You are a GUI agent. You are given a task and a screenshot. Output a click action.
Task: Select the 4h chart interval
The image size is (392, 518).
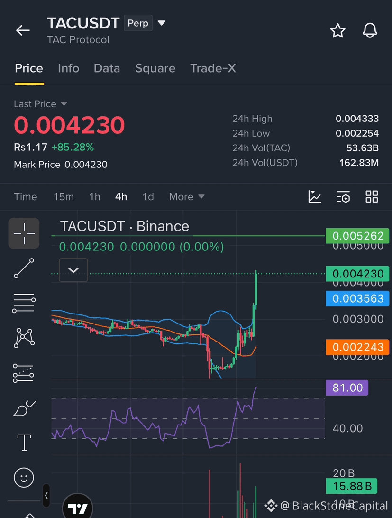(x=121, y=197)
